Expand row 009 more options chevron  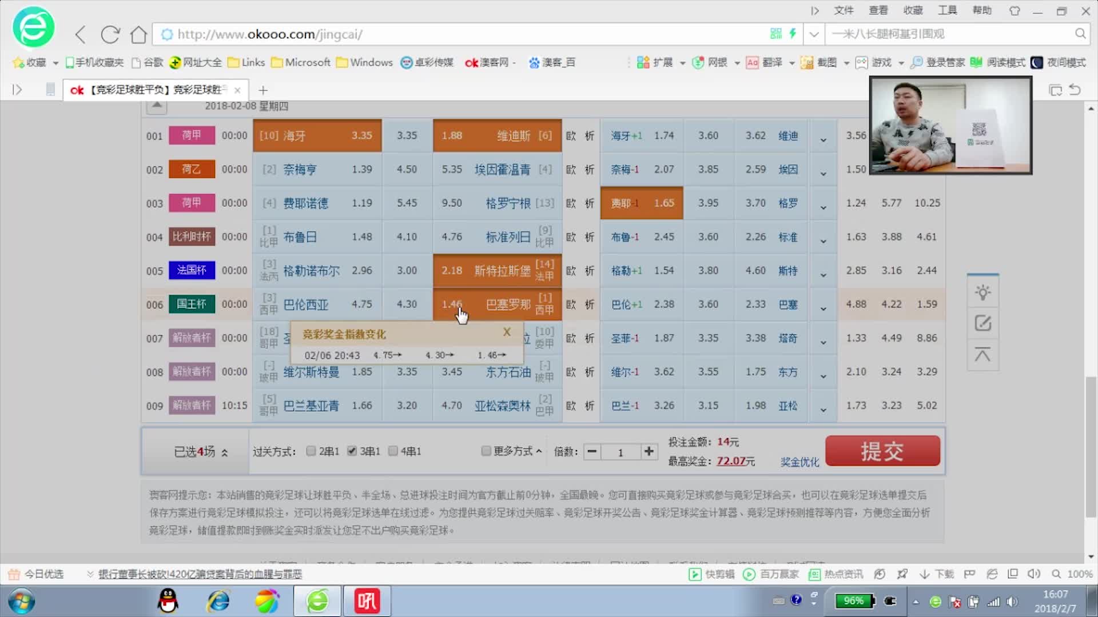coord(823,409)
